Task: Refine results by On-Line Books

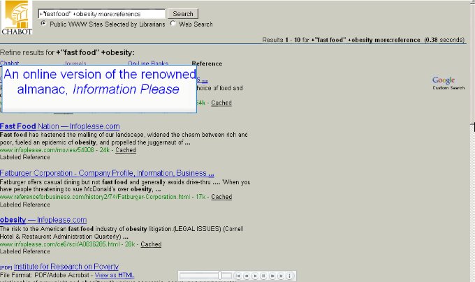Action: click(148, 64)
